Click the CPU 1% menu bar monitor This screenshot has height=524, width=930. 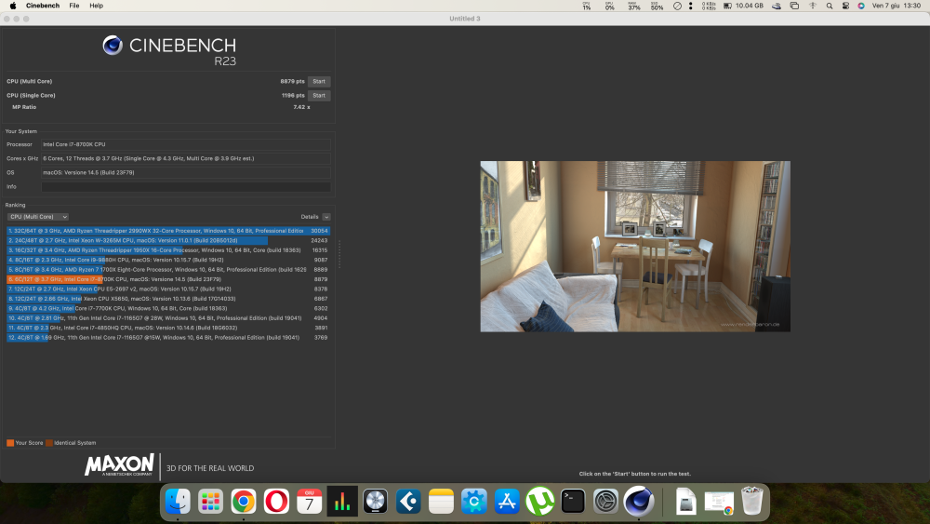click(x=587, y=6)
